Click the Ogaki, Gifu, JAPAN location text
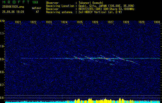Image resolution: width=162 pixels, height=103 pixels. tap(106, 6)
